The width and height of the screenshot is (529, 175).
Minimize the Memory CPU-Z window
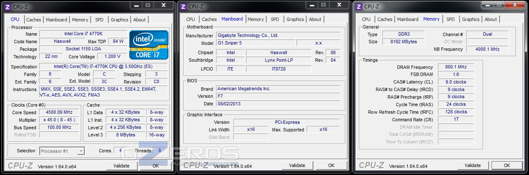[x=488, y=5]
